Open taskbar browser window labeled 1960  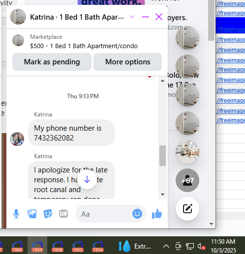(x=17, y=246)
